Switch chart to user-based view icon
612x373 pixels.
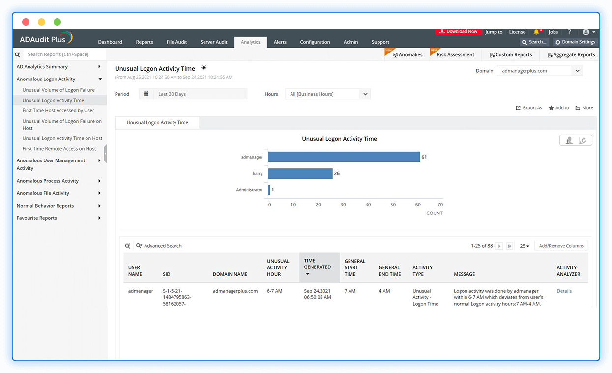[x=569, y=140]
